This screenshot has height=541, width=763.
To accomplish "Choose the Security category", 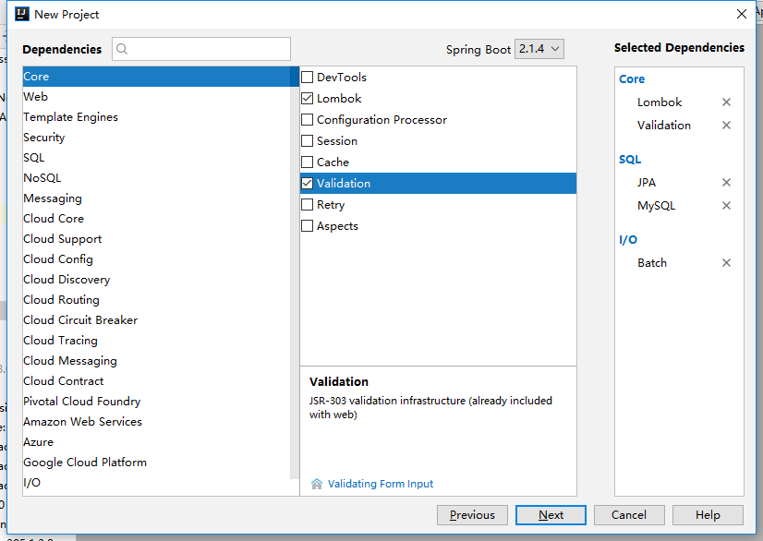I will (x=156, y=138).
